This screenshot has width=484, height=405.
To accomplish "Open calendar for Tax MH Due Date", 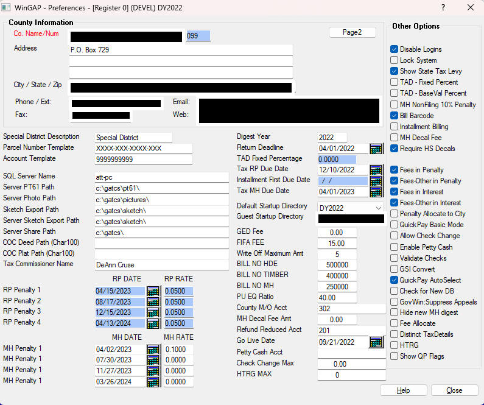I will 376,192.
